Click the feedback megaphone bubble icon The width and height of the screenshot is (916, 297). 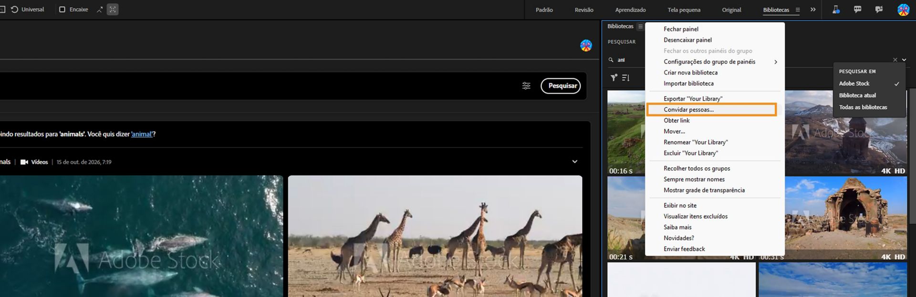879,10
